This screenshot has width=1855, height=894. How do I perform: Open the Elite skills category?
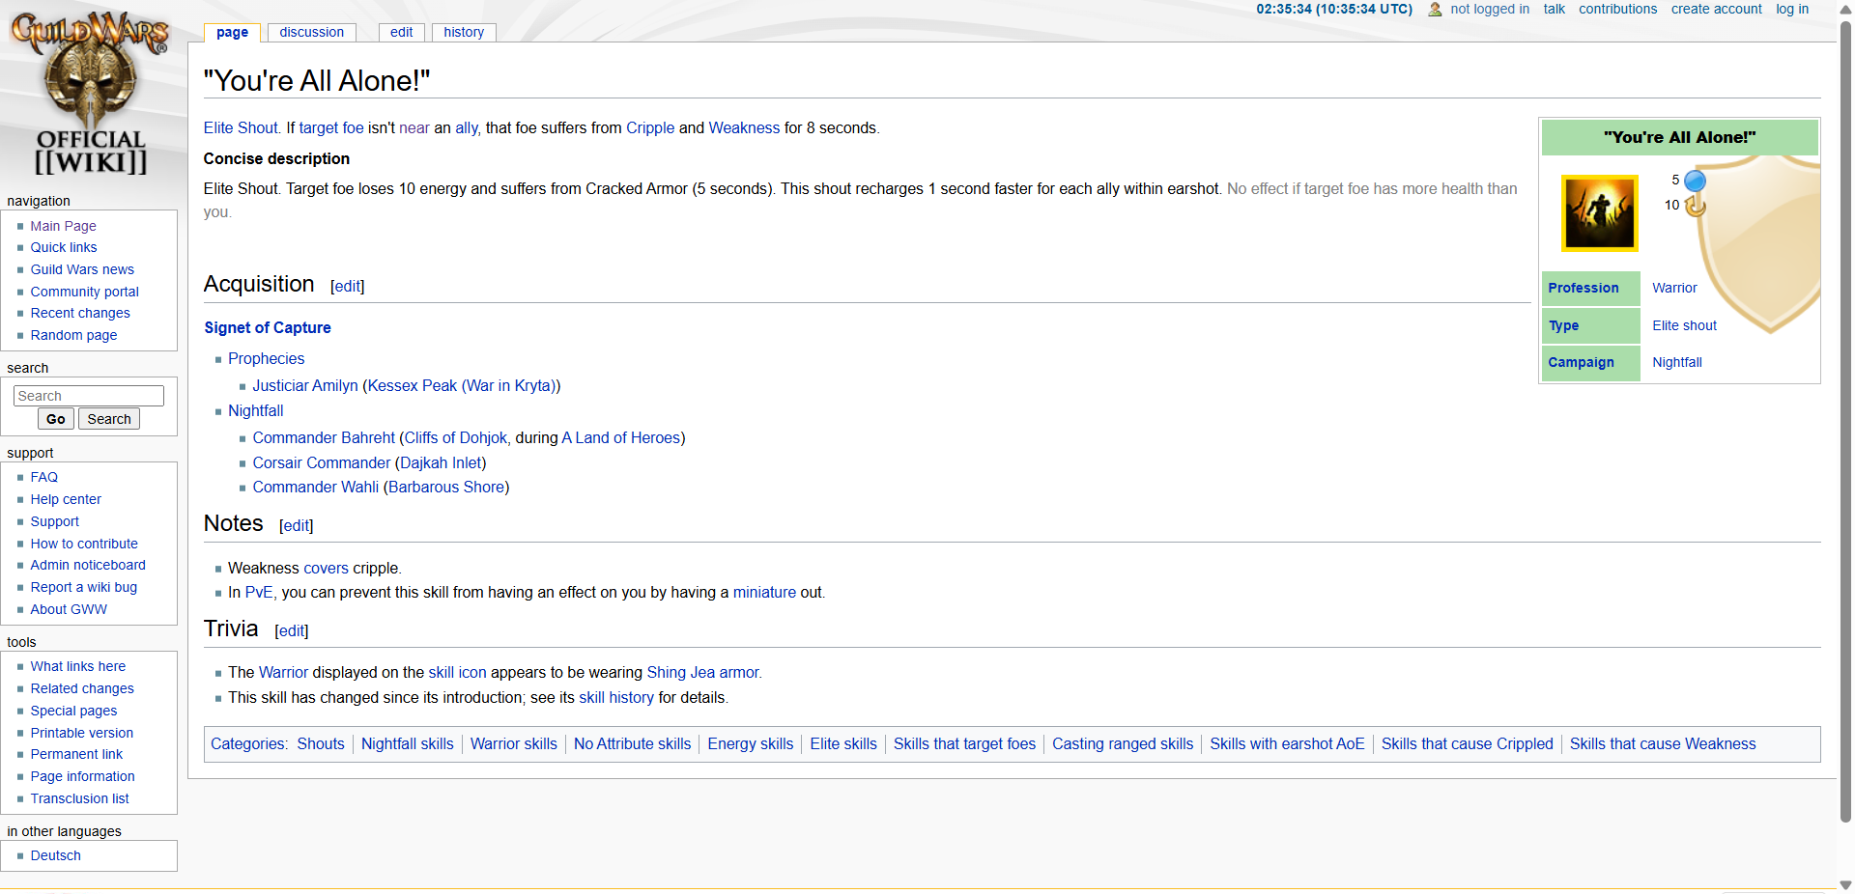click(x=843, y=744)
